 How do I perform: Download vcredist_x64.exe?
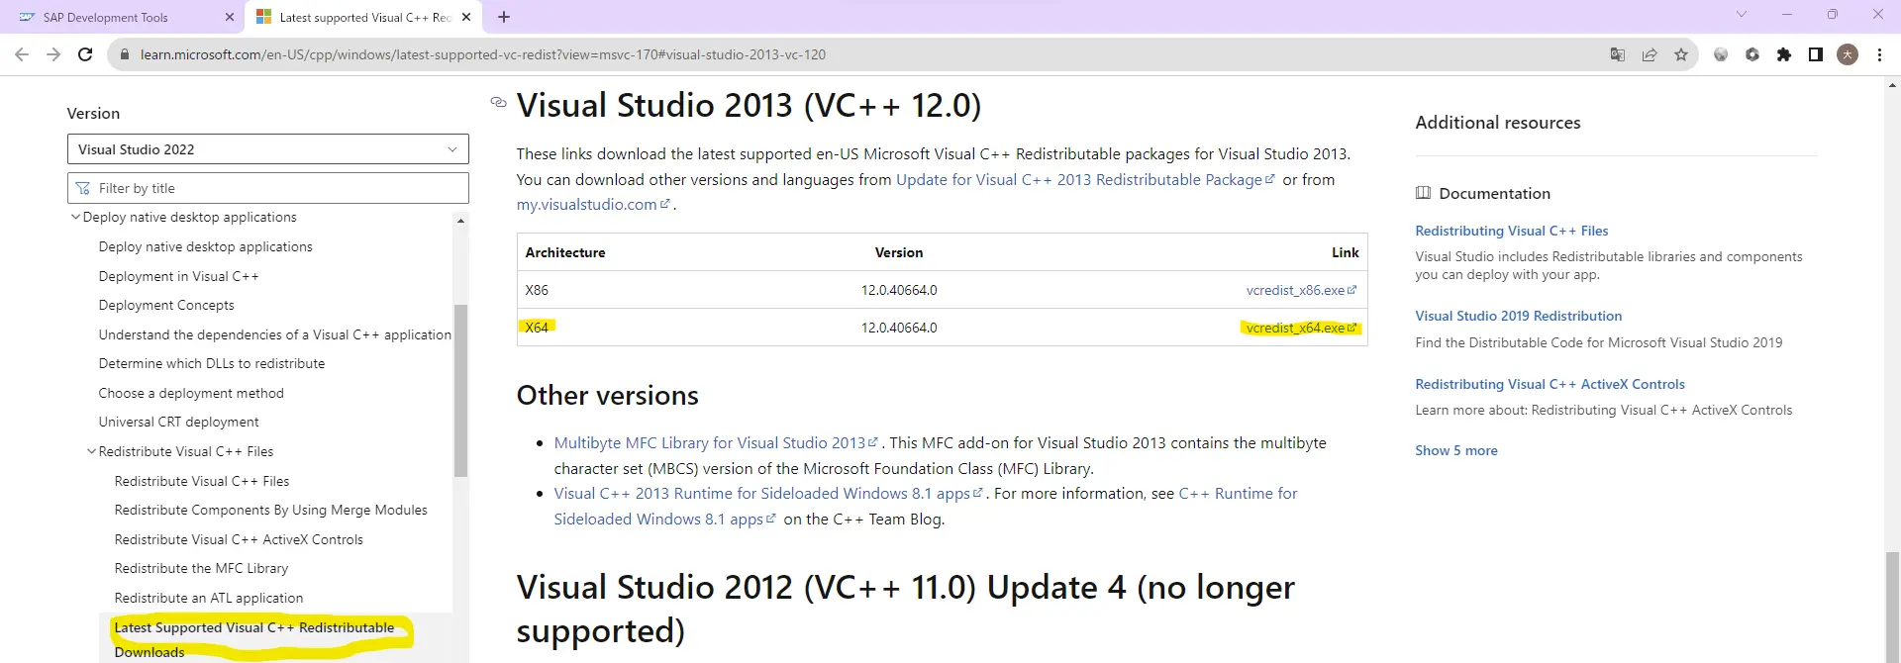tap(1301, 328)
